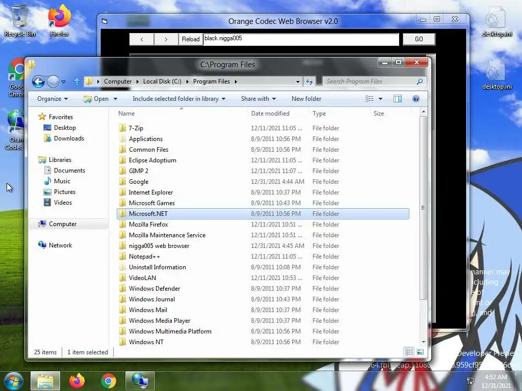Screen dimensions: 522x391
Task: Select Computer in navigation pane
Action: coord(62,224)
